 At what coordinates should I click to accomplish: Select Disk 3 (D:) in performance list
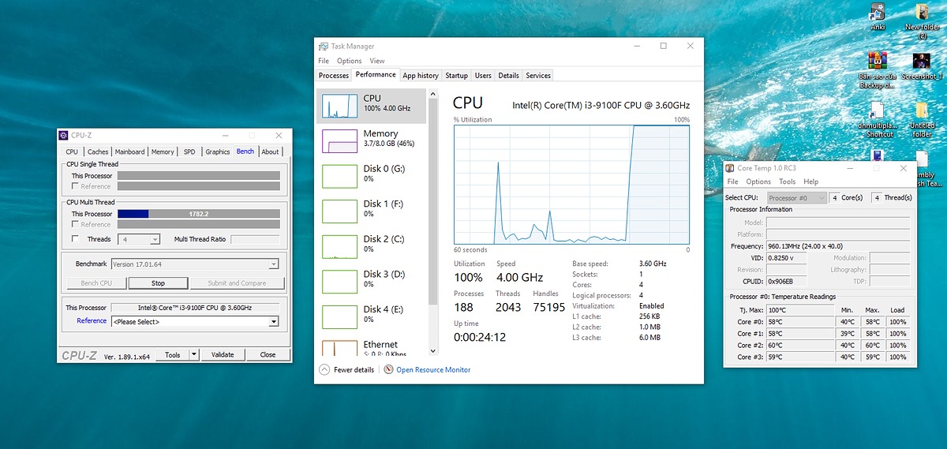[372, 280]
